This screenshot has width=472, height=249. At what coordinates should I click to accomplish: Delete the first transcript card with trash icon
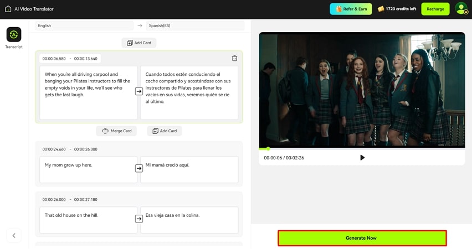coord(234,58)
